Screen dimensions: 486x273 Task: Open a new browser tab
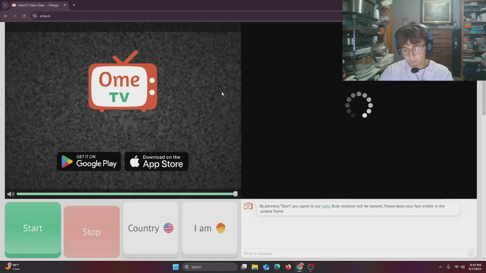click(x=74, y=5)
